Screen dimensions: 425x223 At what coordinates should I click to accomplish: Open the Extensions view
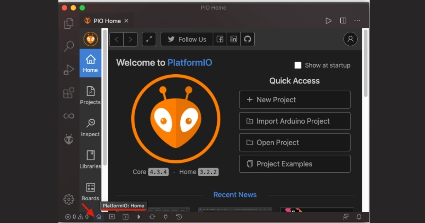(69, 93)
